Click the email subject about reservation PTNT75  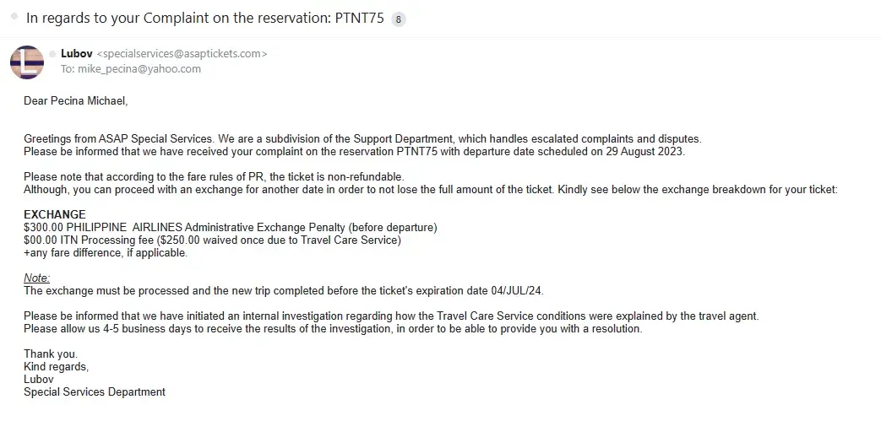205,19
